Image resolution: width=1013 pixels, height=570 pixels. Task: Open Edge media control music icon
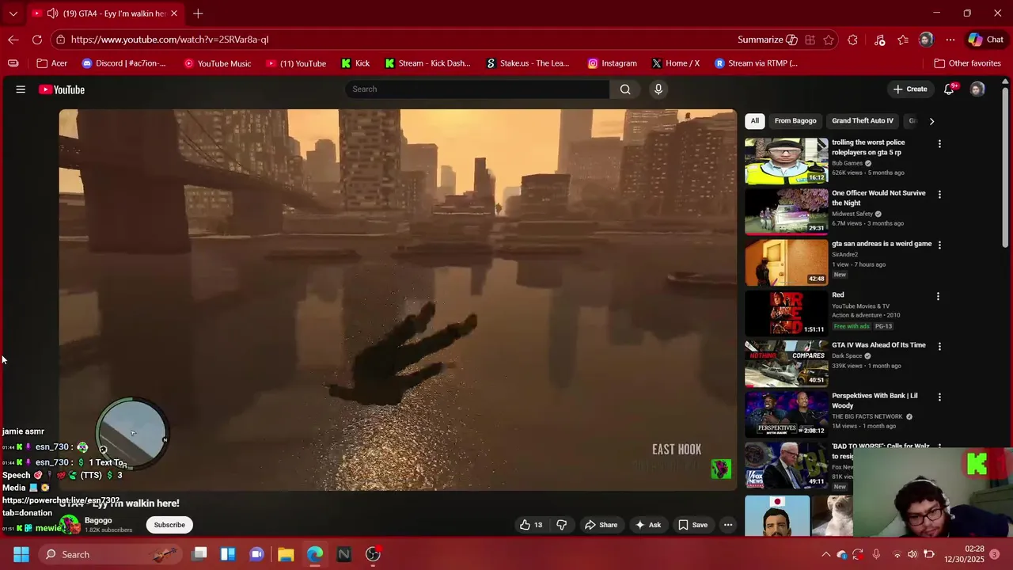[x=879, y=40]
